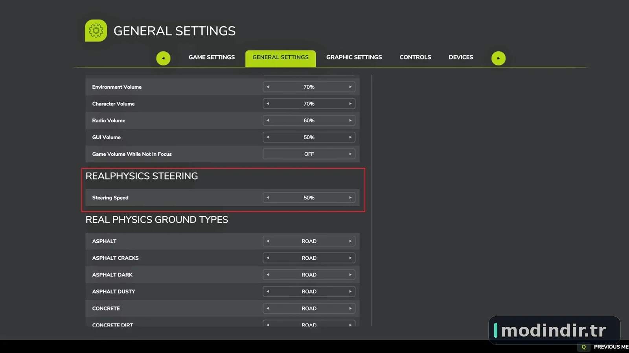The image size is (629, 353).
Task: Decrease GUI Volume with the left arrow
Action: tap(268, 137)
